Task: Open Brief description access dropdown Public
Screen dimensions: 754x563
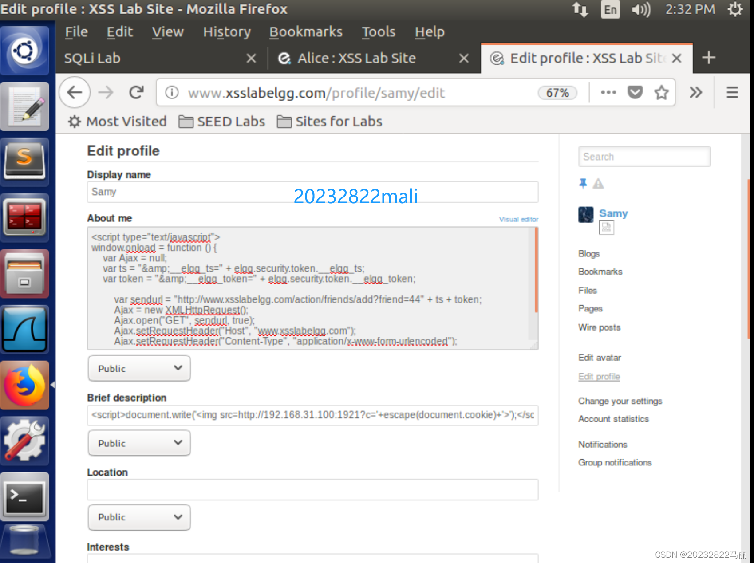Action: 139,443
